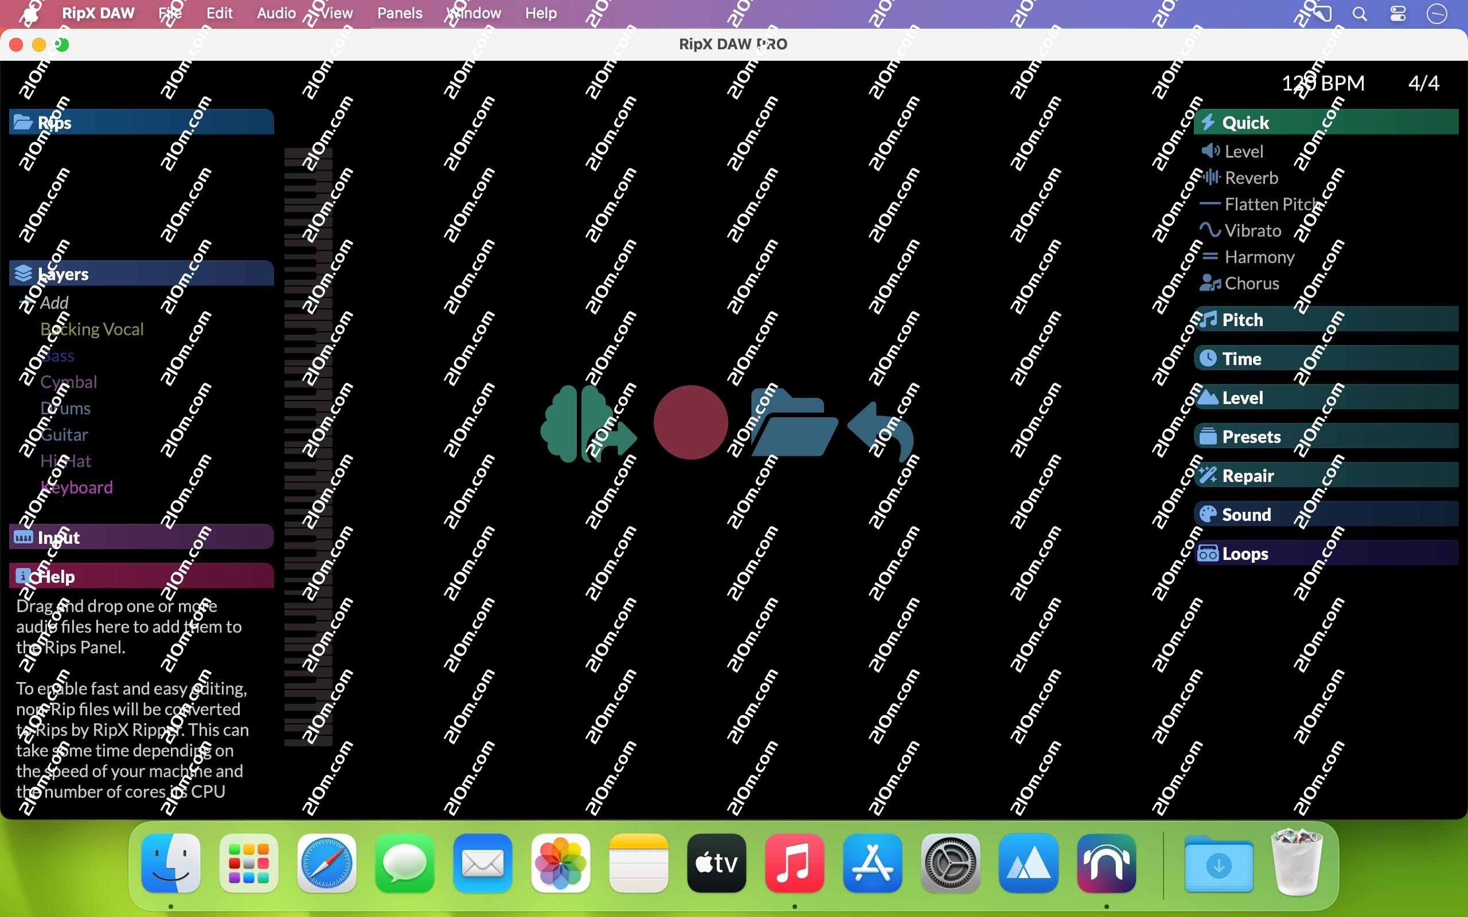
Task: Select the Reverb quick effect
Action: point(1250,178)
